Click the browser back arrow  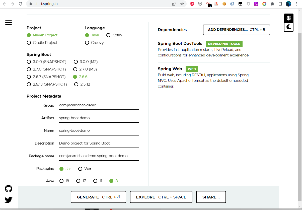5,4
